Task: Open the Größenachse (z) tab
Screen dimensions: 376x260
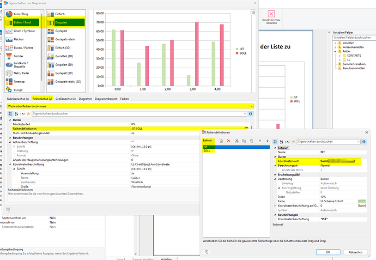Action: click(x=65, y=99)
